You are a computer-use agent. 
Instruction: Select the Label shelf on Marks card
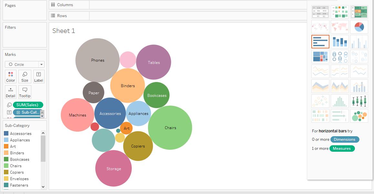click(38, 77)
